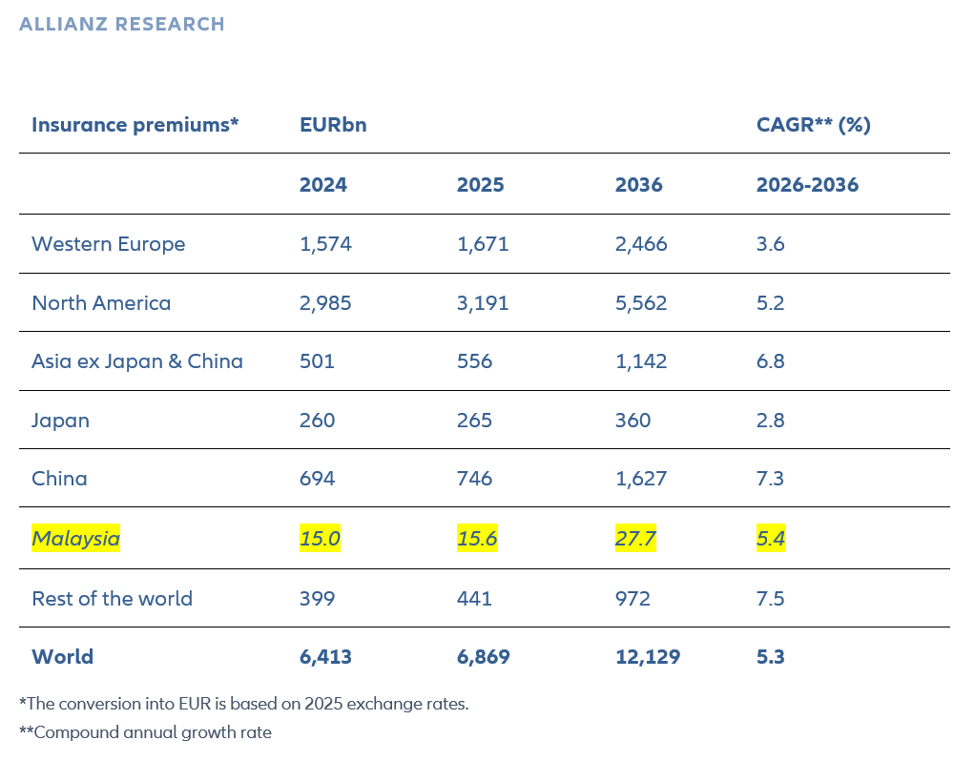Viewport: 975px width, 761px height.
Task: Select highlighted Malaysia 2024 value 15.0
Action: point(321,539)
